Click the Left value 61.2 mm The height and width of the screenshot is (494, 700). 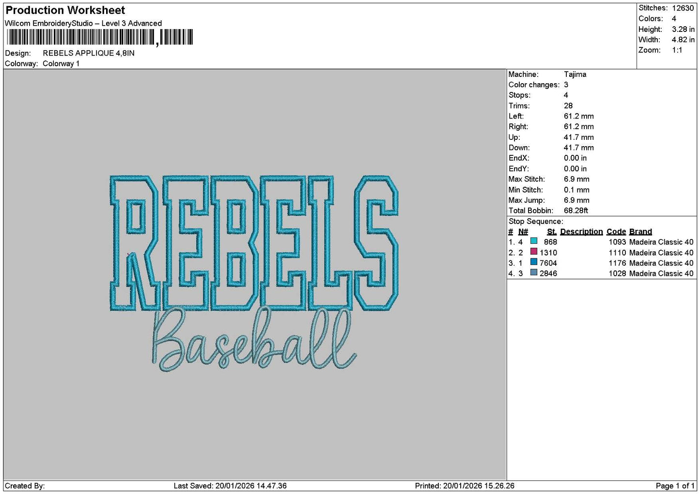pos(579,116)
